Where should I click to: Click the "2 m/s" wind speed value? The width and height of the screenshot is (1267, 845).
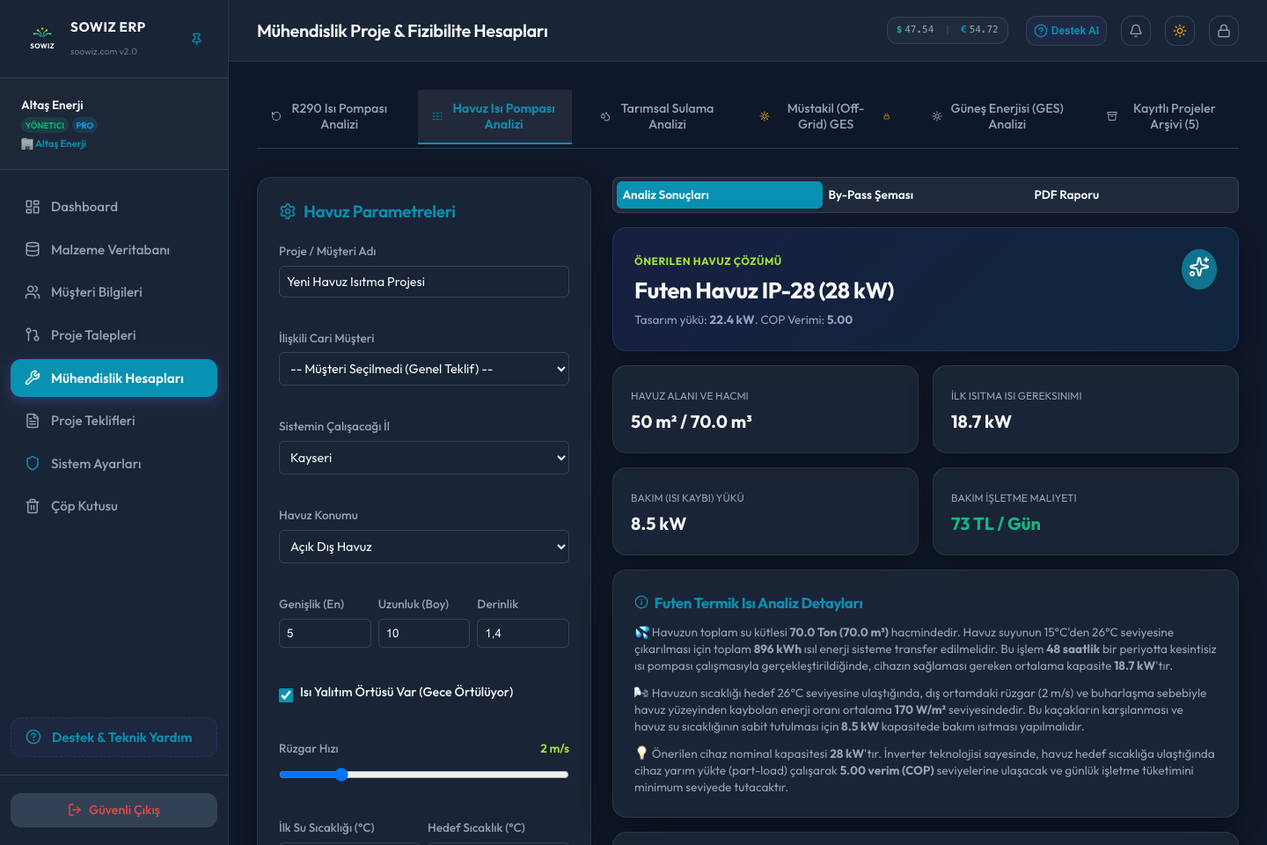point(554,748)
